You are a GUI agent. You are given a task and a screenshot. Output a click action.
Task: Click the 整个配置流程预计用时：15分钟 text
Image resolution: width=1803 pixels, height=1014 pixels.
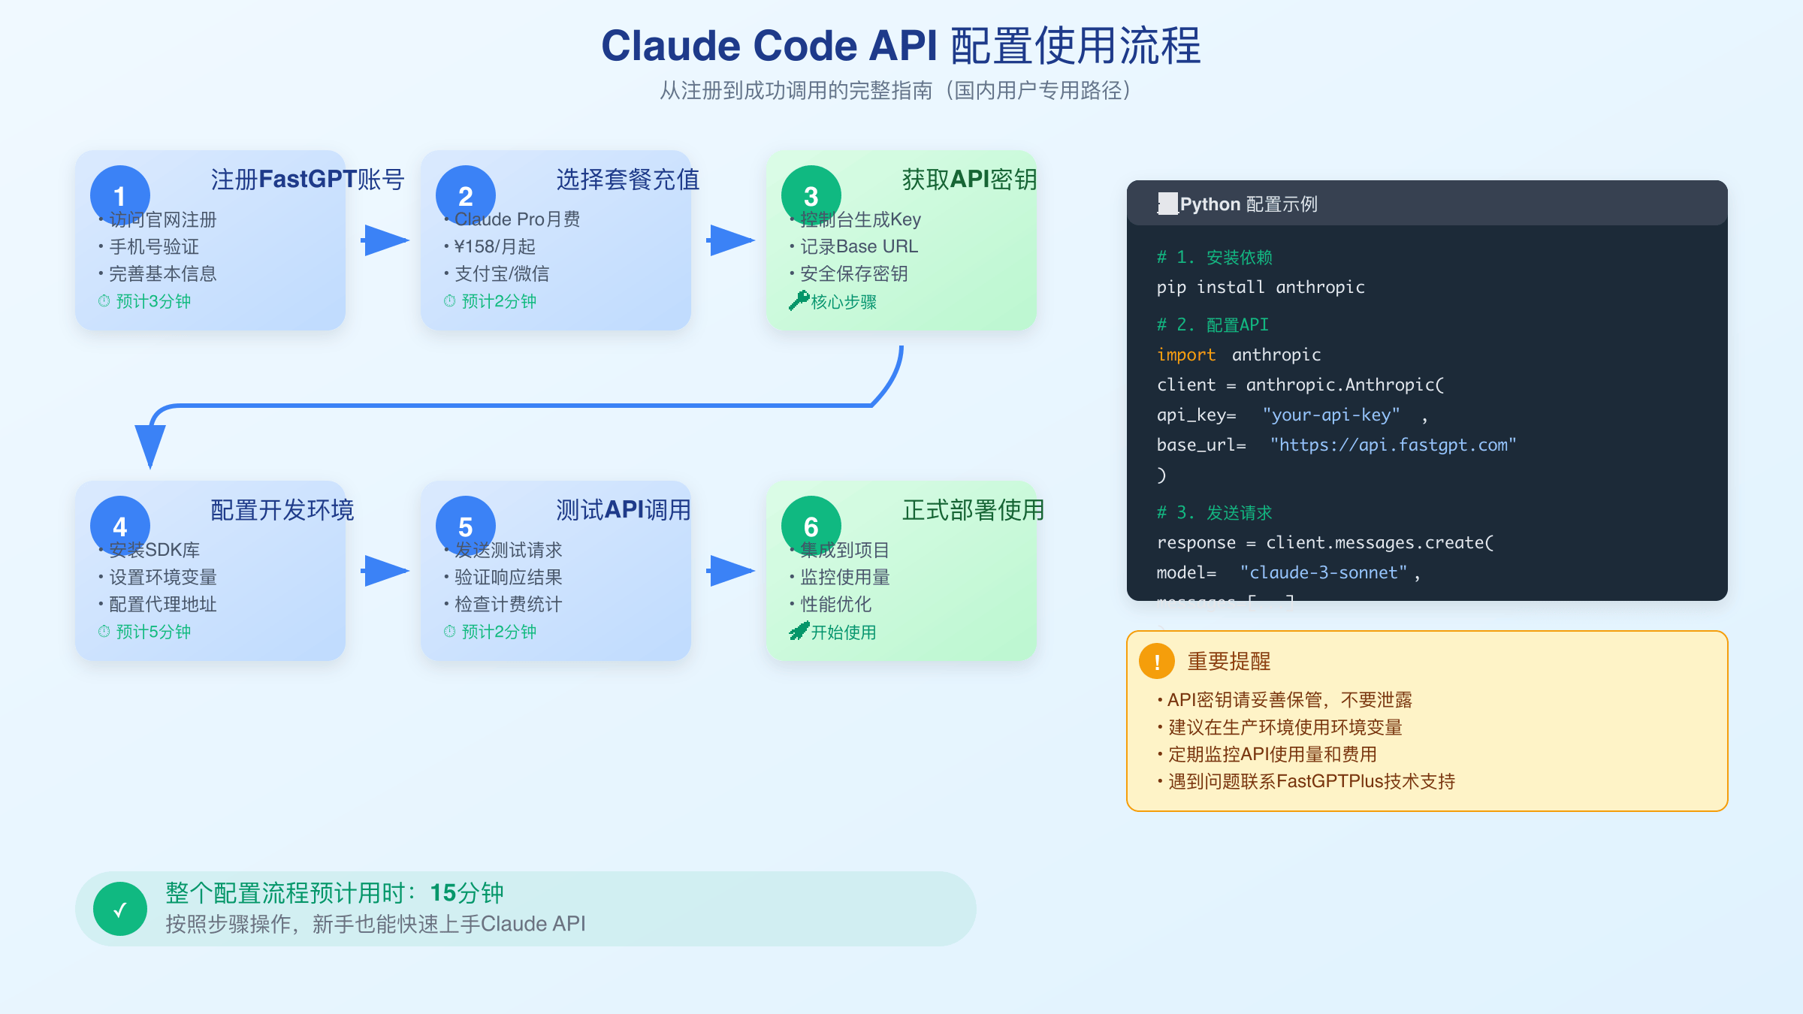334,893
